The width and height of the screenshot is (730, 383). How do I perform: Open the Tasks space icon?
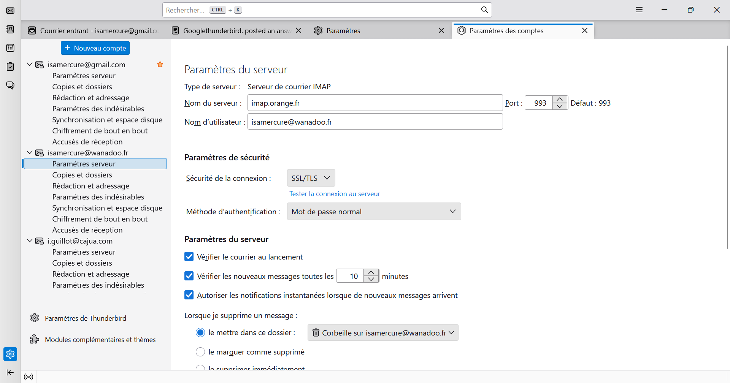(10, 66)
